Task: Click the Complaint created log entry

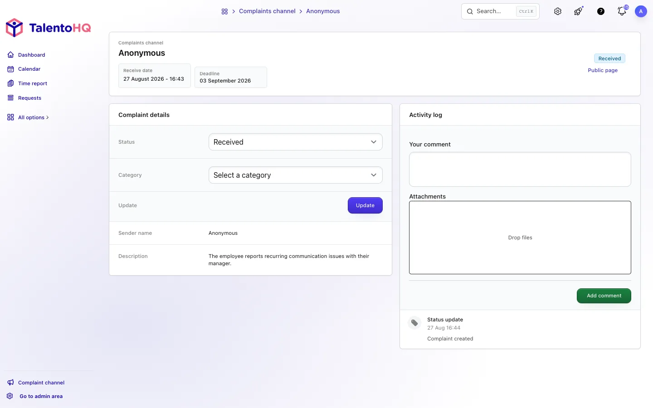Action: click(x=450, y=339)
